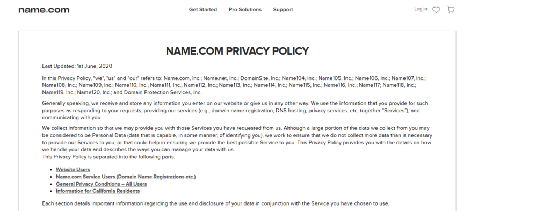Open the Pro Solutions menu
The height and width of the screenshot is (211, 550).
(245, 10)
